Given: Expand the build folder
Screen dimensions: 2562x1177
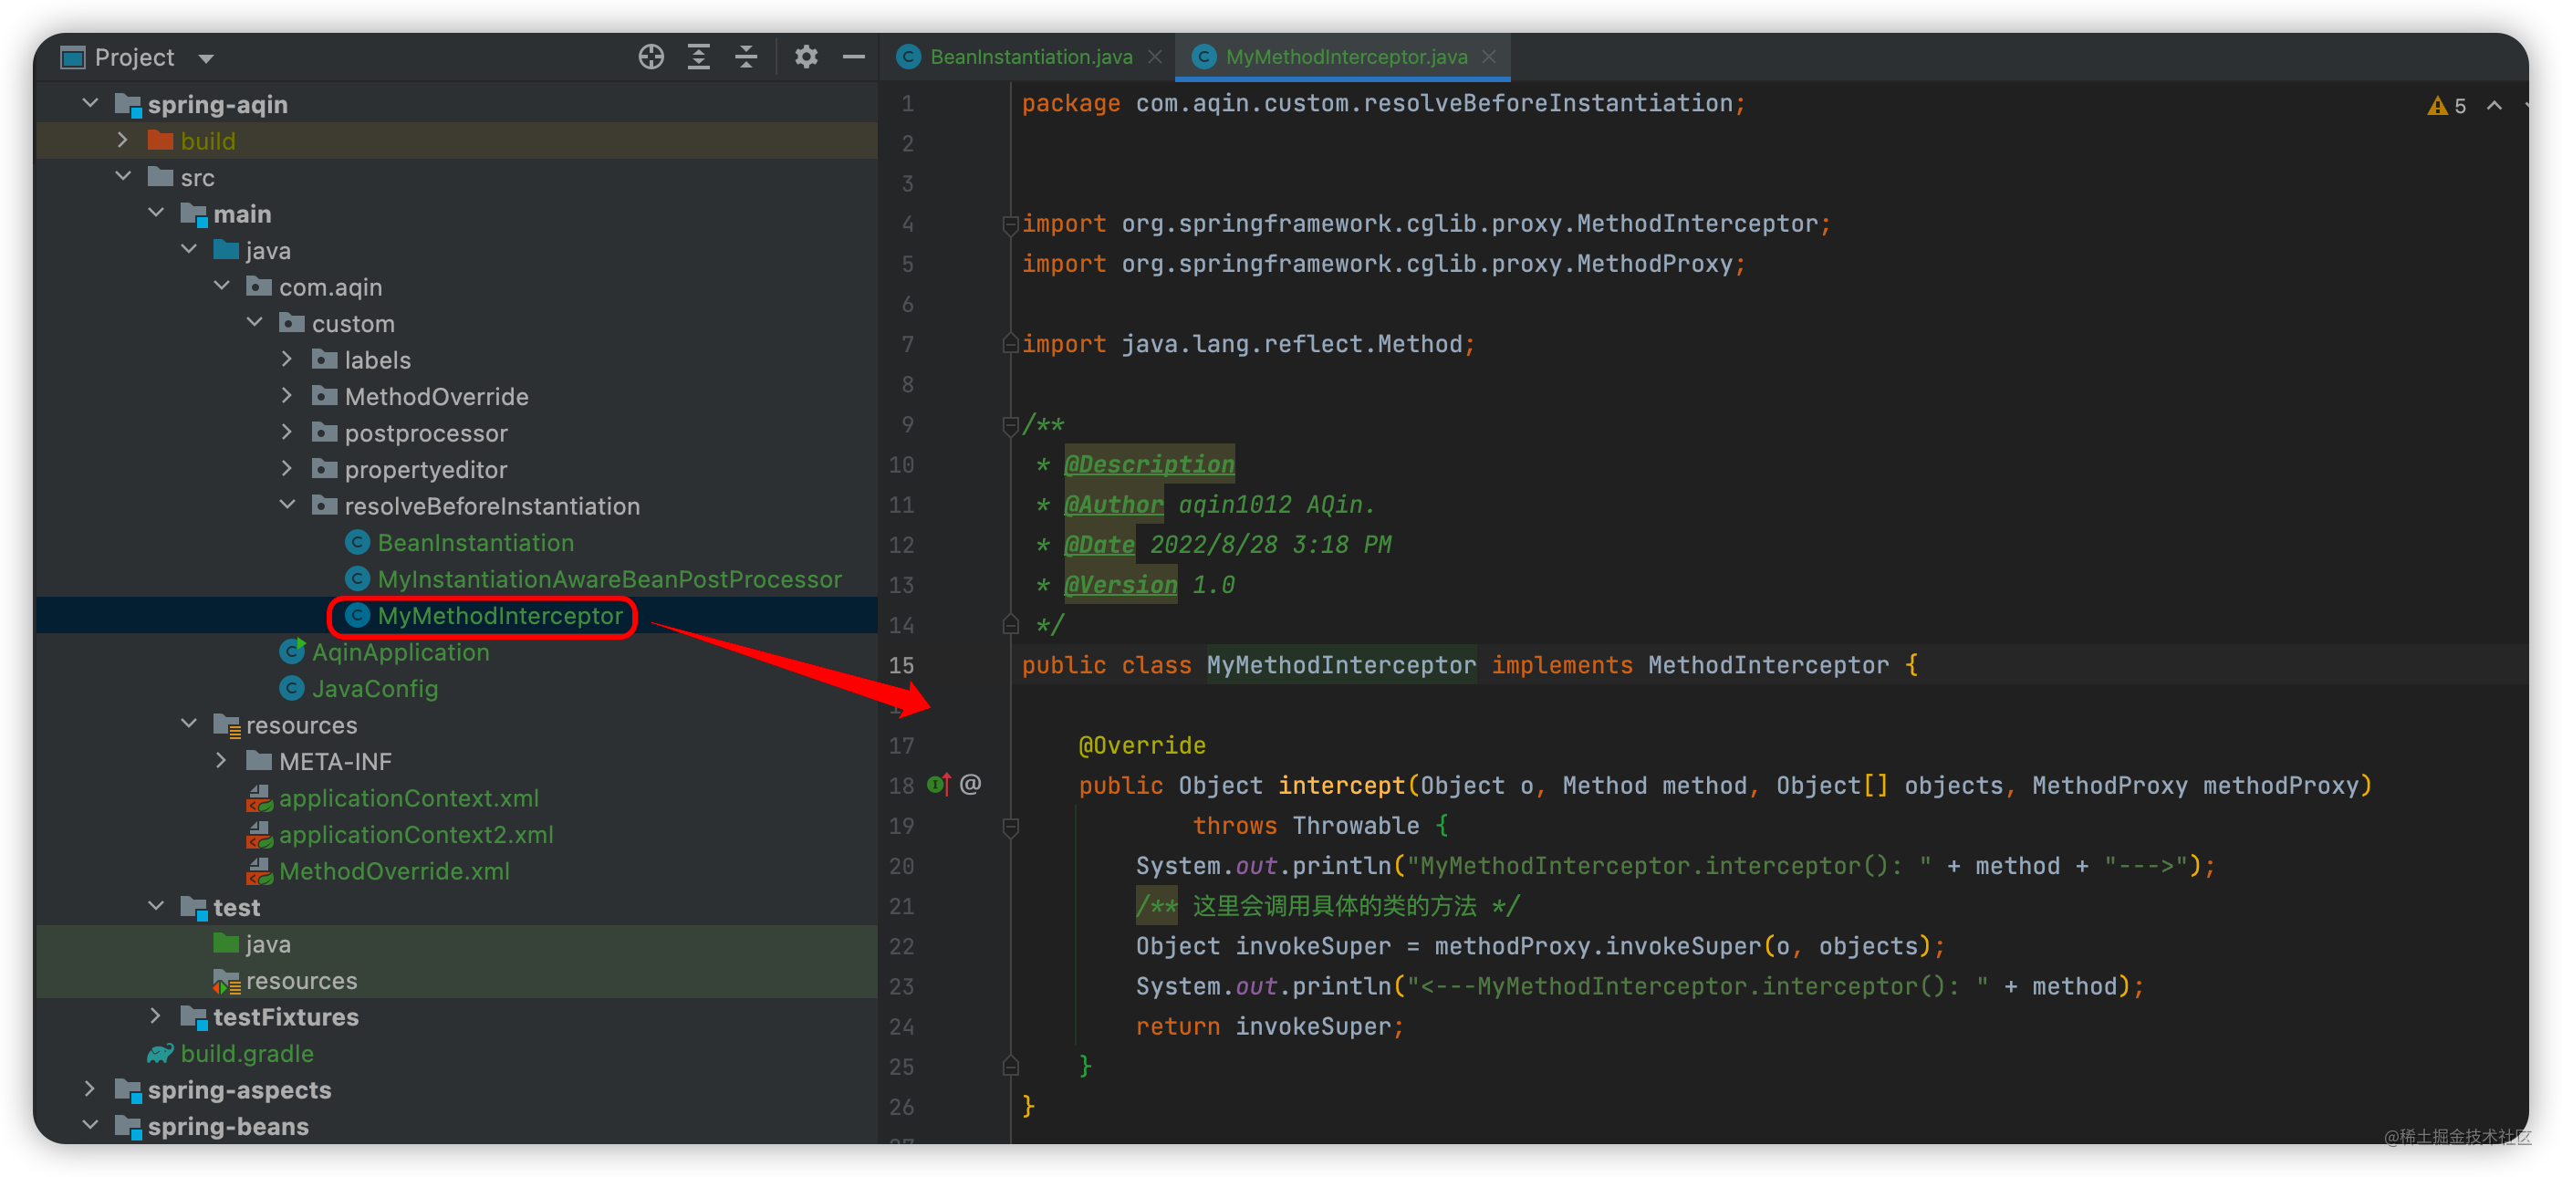Looking at the screenshot, I should 123,140.
